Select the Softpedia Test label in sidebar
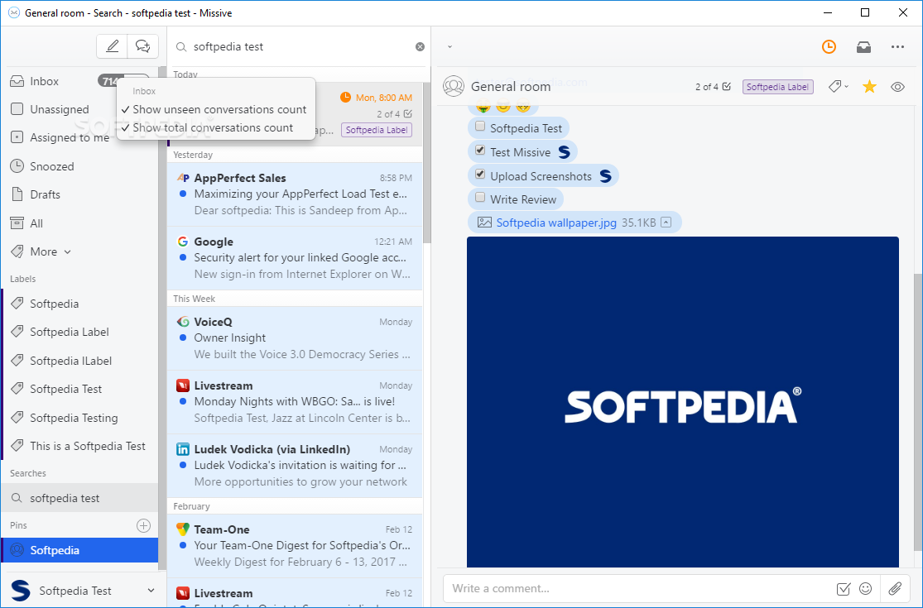This screenshot has width=923, height=608. click(79, 389)
